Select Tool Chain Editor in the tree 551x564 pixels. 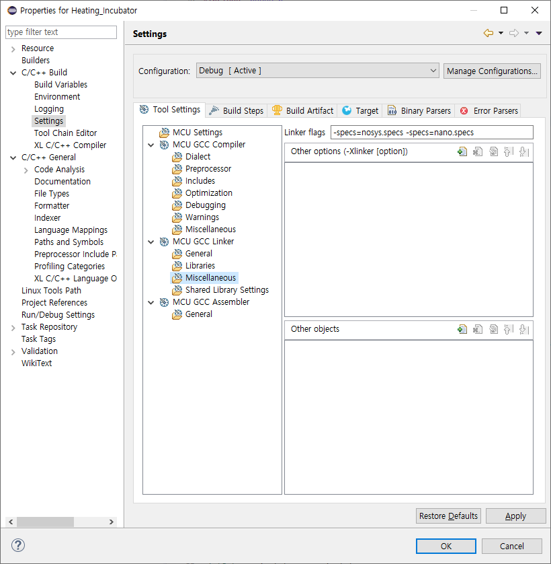click(x=65, y=133)
